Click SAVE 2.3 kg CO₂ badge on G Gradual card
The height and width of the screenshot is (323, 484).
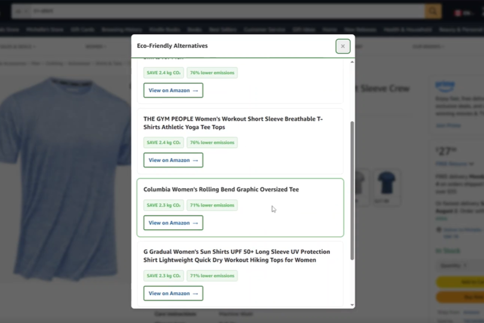click(164, 275)
